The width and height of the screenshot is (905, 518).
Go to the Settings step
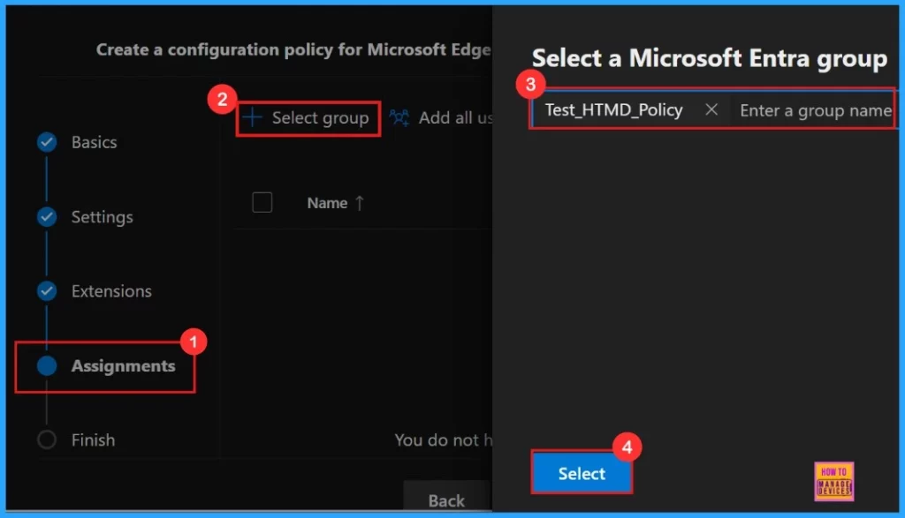coord(103,217)
